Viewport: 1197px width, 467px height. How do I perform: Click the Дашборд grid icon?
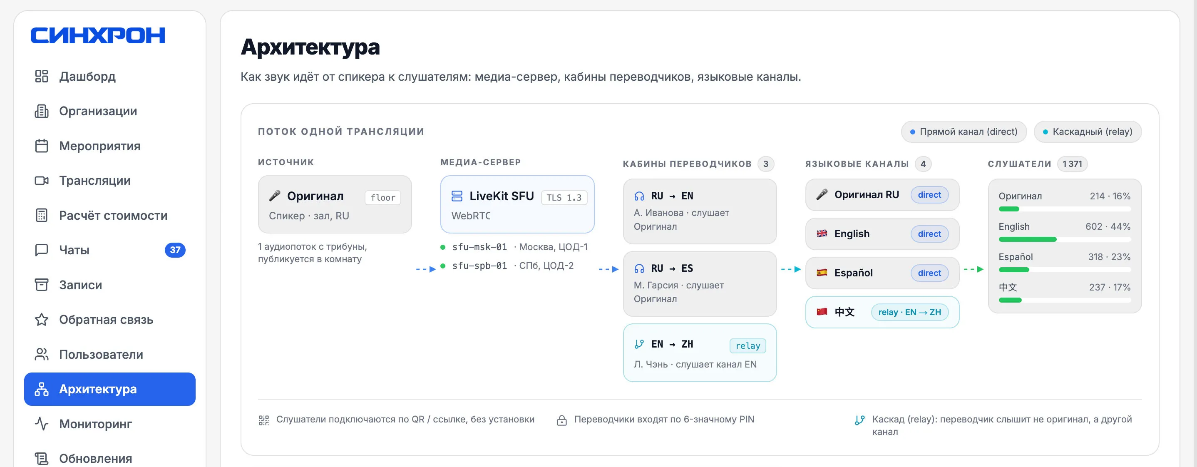41,76
